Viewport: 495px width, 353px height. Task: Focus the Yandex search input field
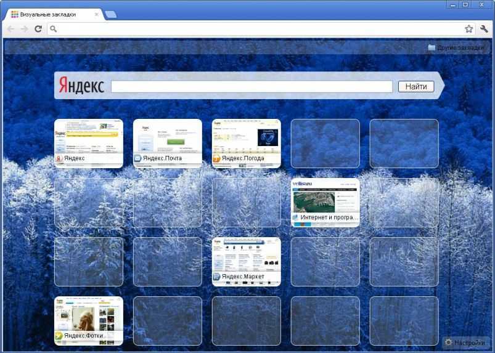click(252, 87)
